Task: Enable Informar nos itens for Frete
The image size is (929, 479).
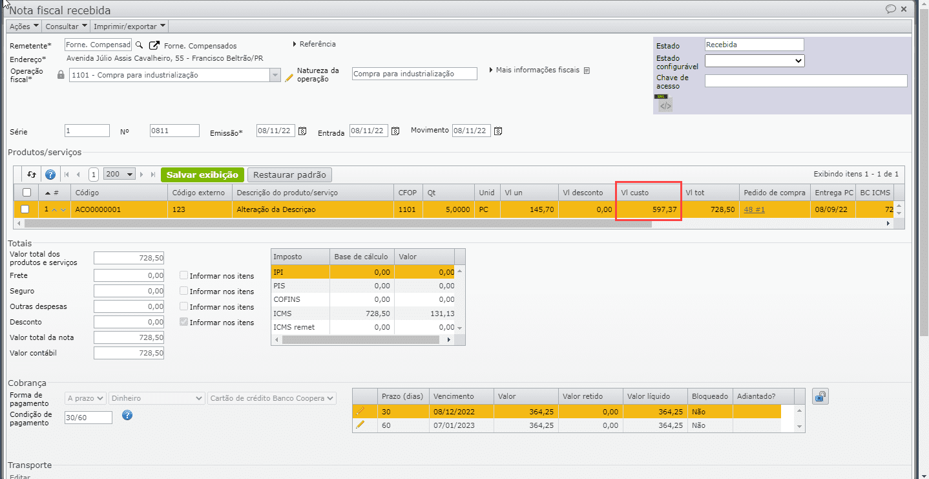Action: 184,275
